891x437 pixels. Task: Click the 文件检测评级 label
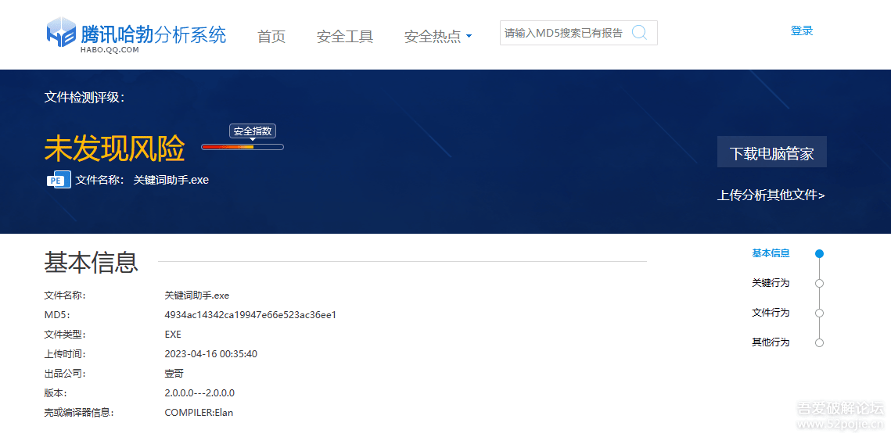click(84, 98)
